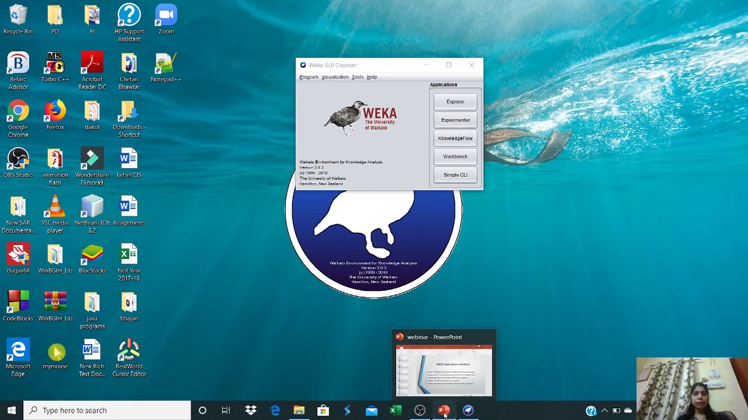Image resolution: width=748 pixels, height=420 pixels.
Task: Open the Weka Workbench
Action: tap(455, 156)
